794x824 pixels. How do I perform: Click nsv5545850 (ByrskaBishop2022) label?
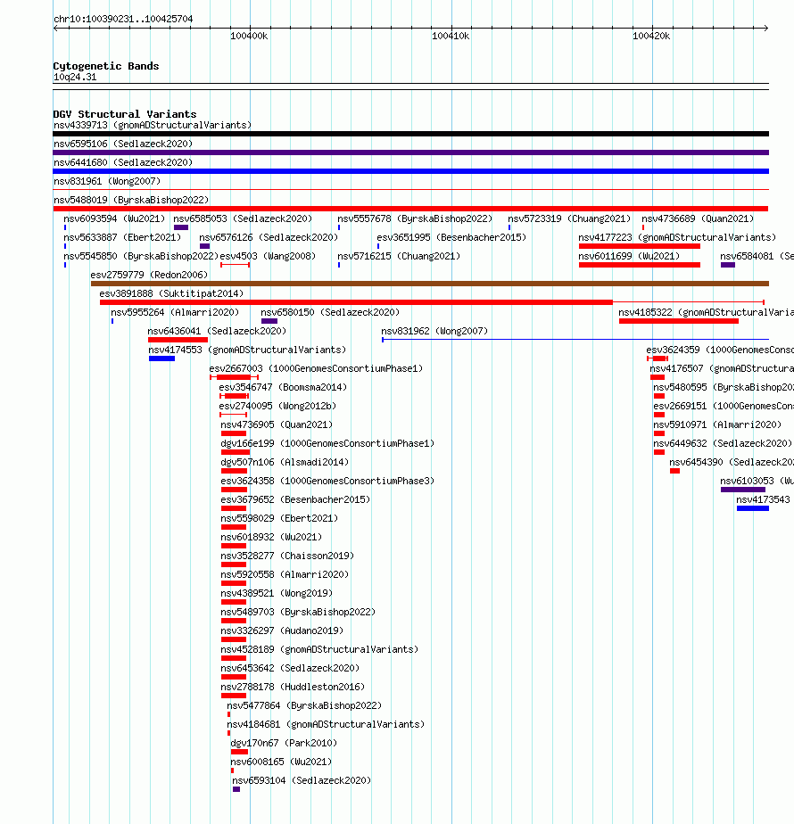tap(140, 257)
